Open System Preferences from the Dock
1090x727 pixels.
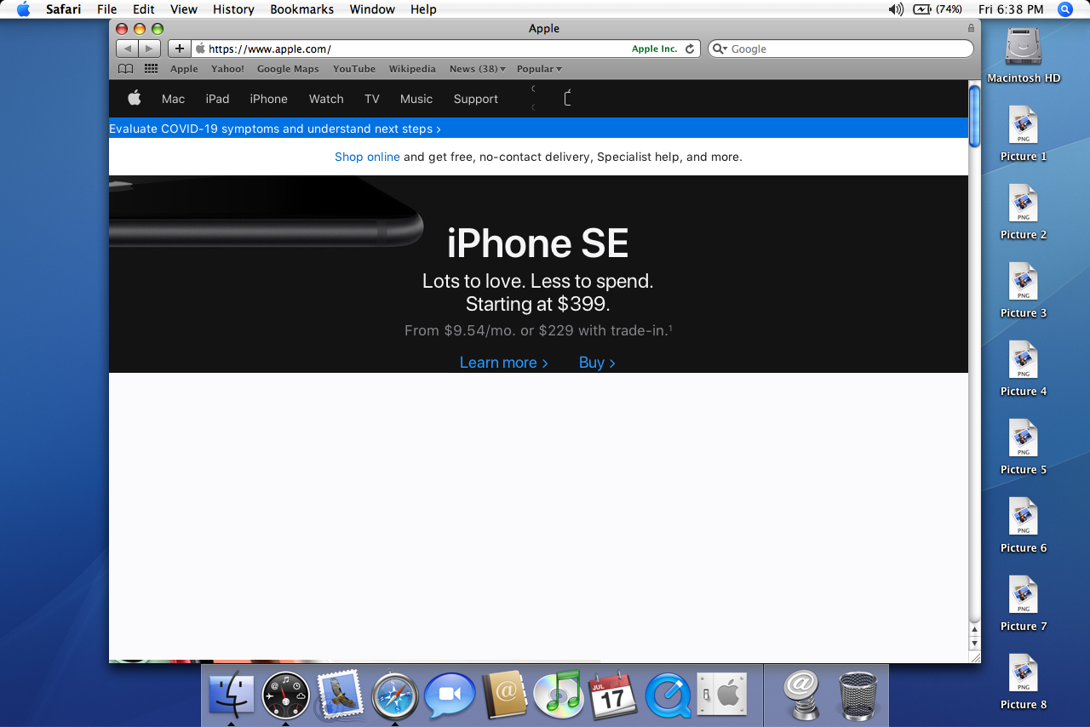point(722,695)
